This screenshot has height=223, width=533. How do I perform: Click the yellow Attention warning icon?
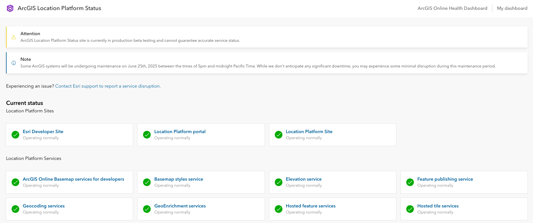(14, 37)
